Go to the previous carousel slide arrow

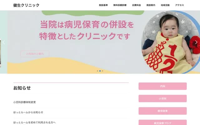tap(3, 42)
